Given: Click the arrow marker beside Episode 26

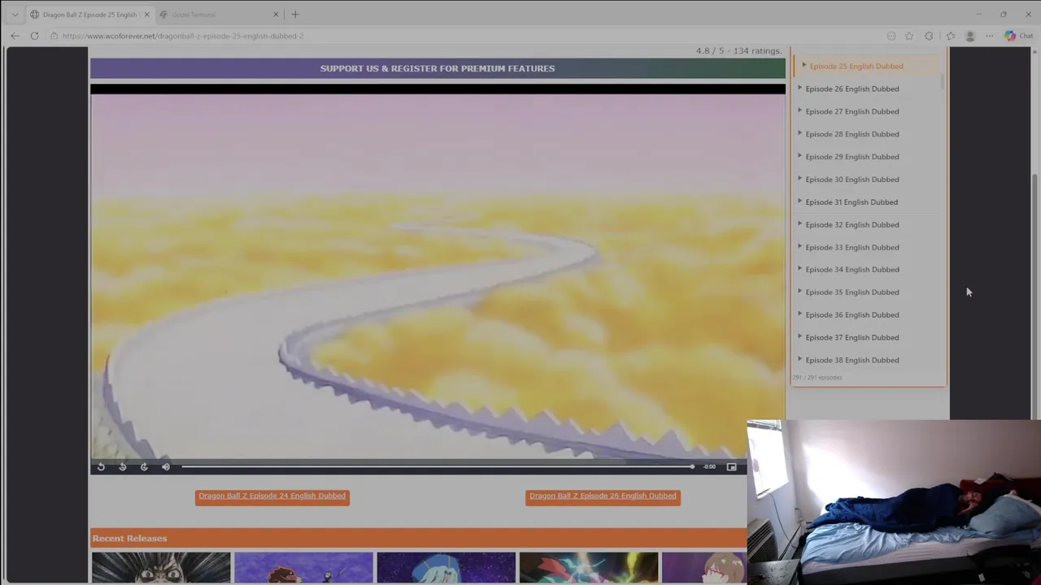Looking at the screenshot, I should [x=799, y=88].
